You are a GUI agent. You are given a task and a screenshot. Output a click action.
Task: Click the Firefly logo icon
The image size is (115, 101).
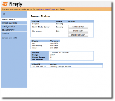point(5,4)
